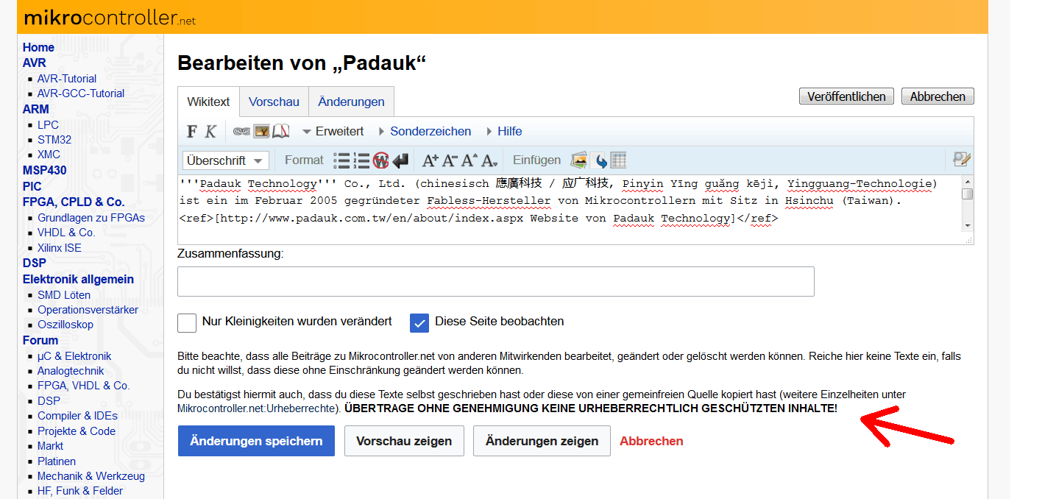
Task: Save with 'Änderungen speichern' button
Action: tap(256, 441)
